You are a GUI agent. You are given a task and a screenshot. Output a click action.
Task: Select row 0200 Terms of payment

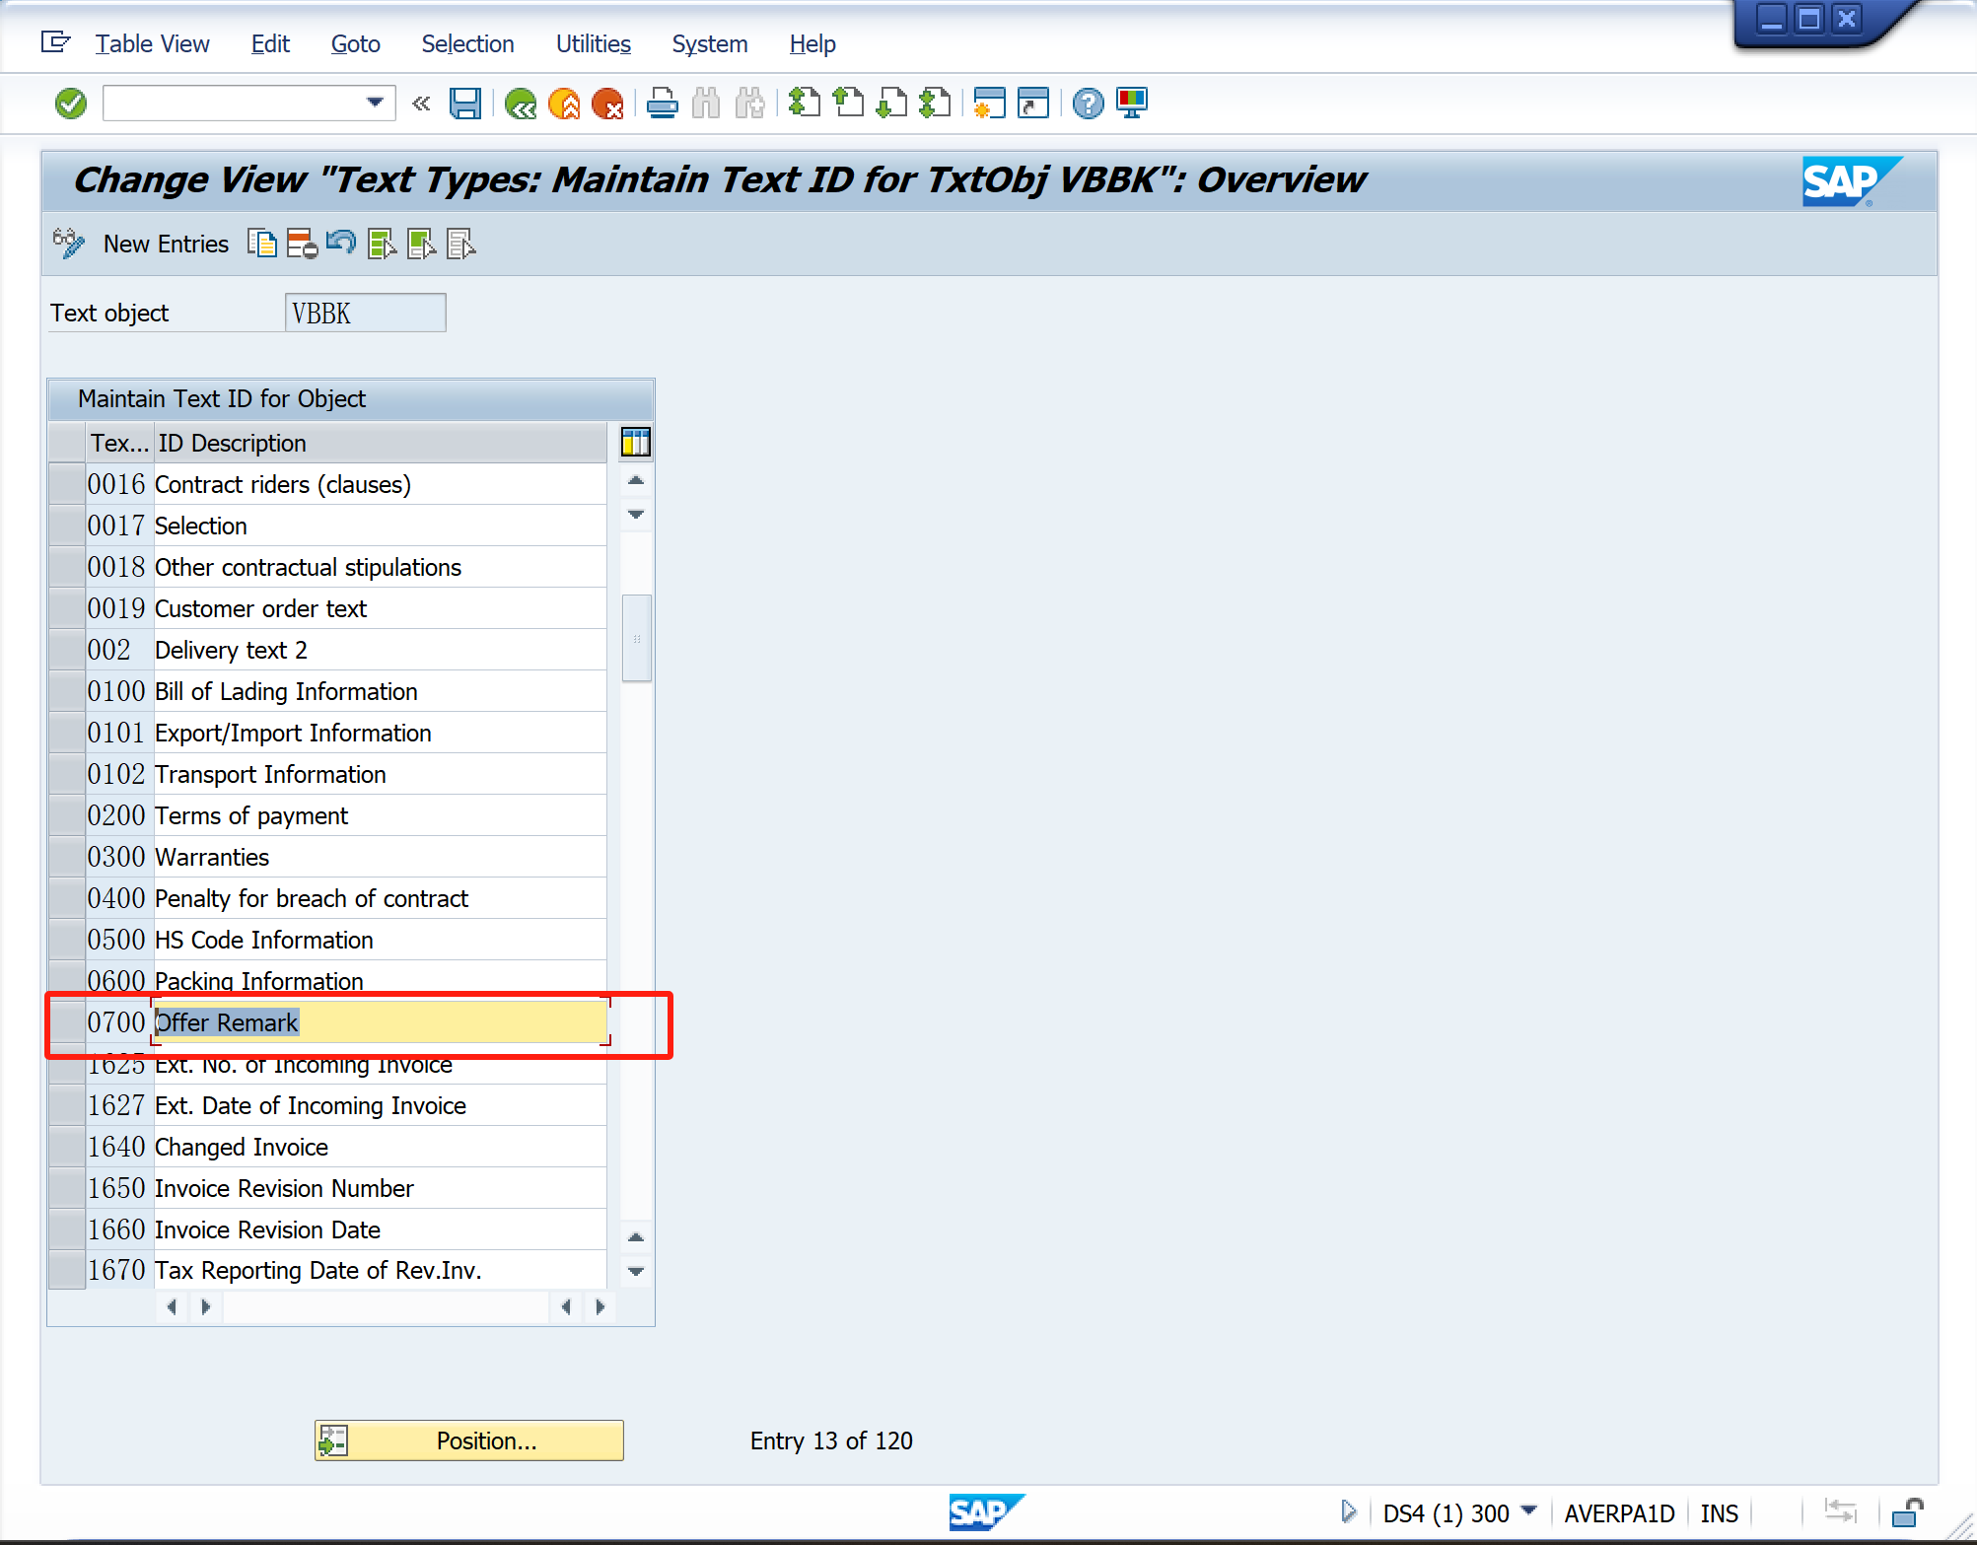click(x=67, y=815)
